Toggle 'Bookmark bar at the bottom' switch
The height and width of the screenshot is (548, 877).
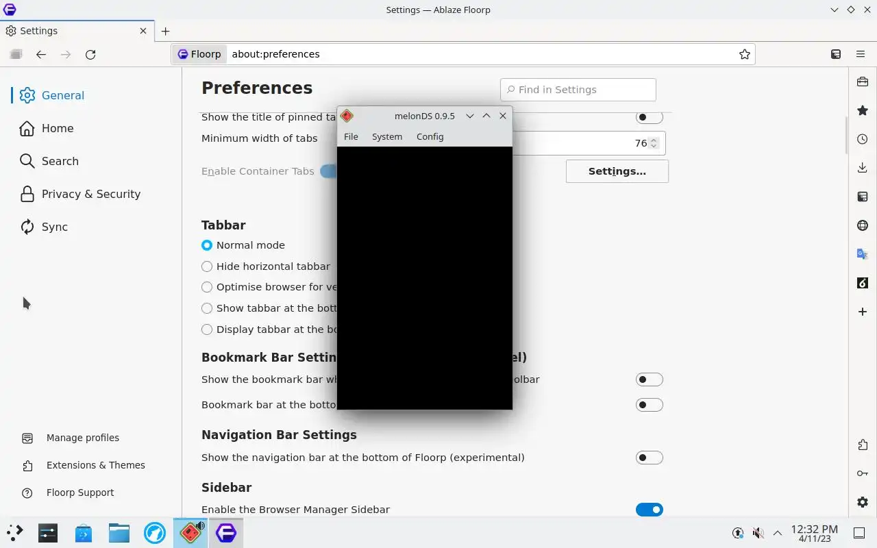pos(649,405)
